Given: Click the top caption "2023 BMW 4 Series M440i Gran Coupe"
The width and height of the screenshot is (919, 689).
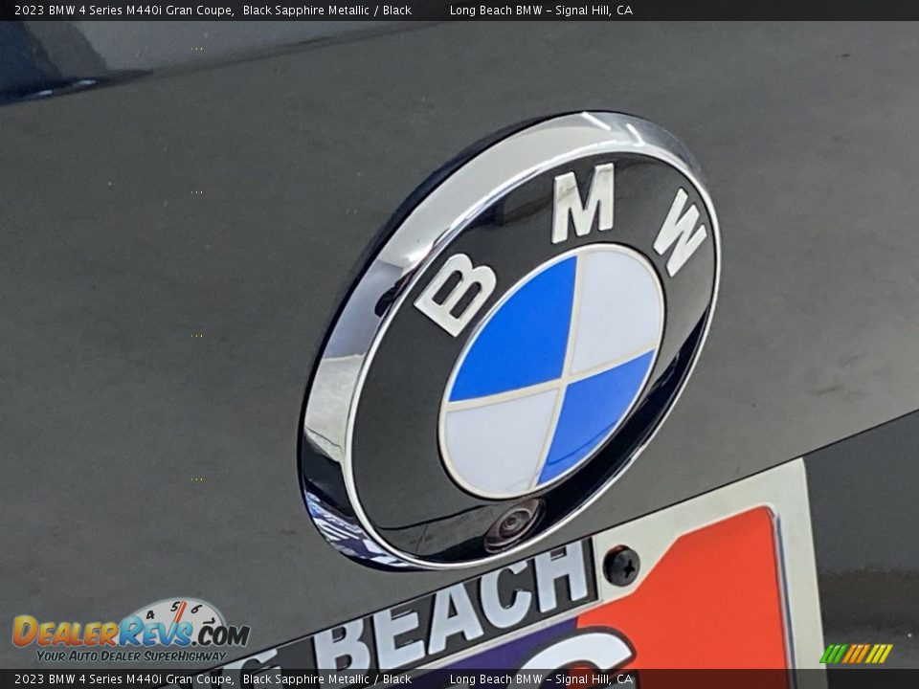Looking at the screenshot, I should click(124, 10).
